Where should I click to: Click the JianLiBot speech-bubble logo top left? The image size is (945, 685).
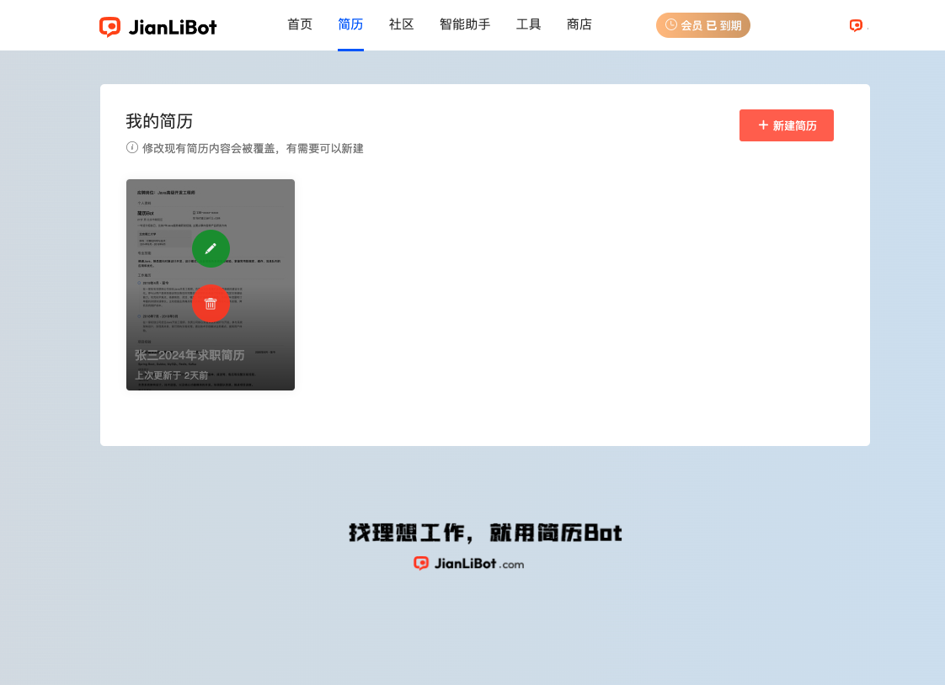point(110,26)
